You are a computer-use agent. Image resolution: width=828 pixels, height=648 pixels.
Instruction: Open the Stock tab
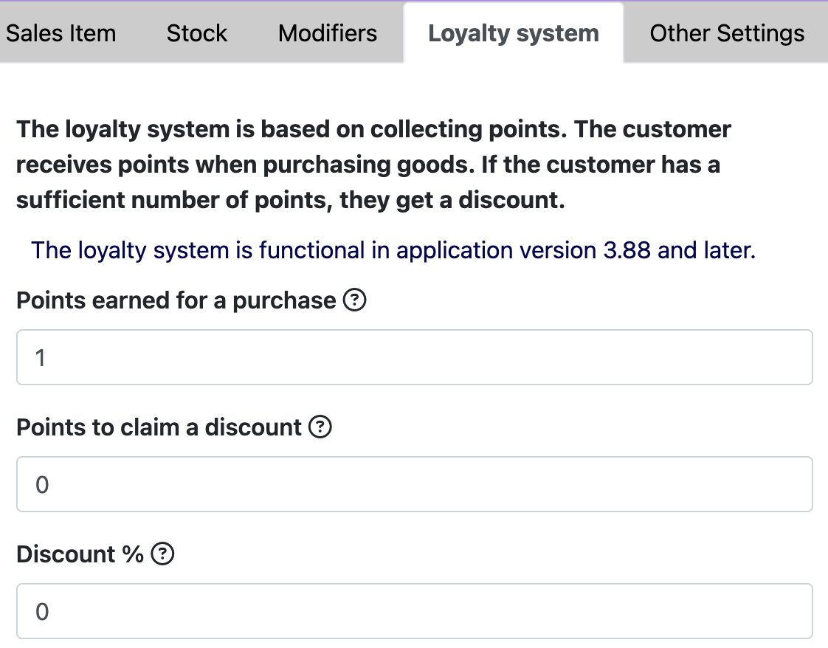[197, 33]
